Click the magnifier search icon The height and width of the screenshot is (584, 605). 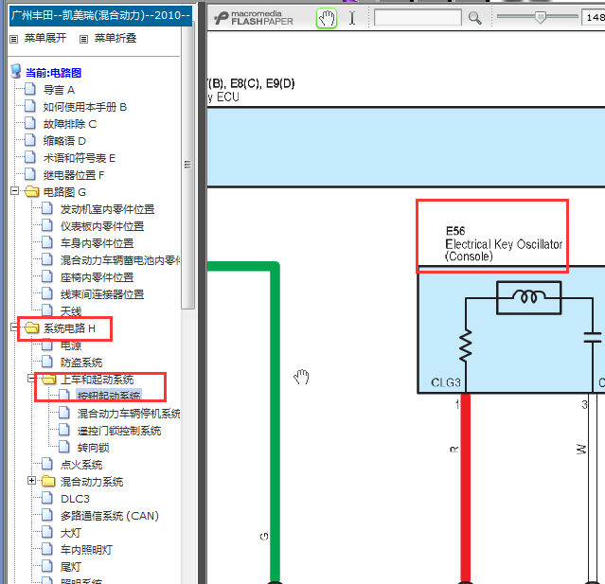pos(474,18)
